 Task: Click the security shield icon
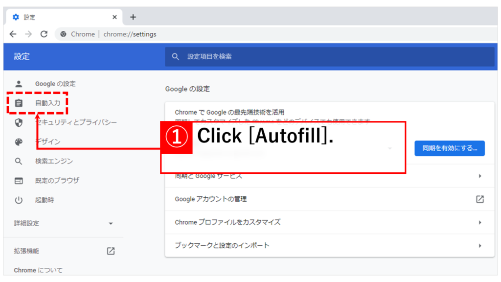[19, 122]
